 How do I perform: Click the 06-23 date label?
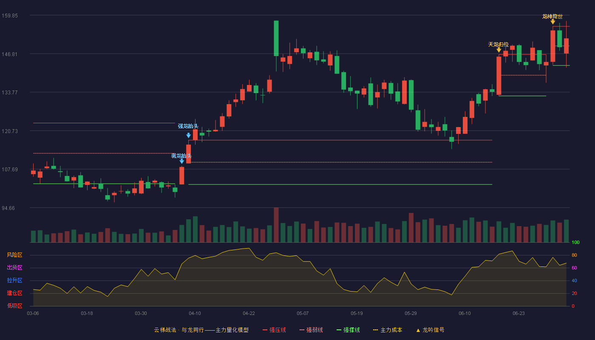(518, 313)
